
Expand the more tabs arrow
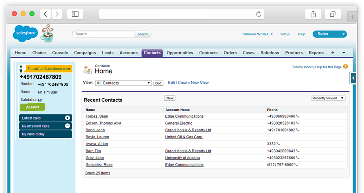[x=344, y=53]
